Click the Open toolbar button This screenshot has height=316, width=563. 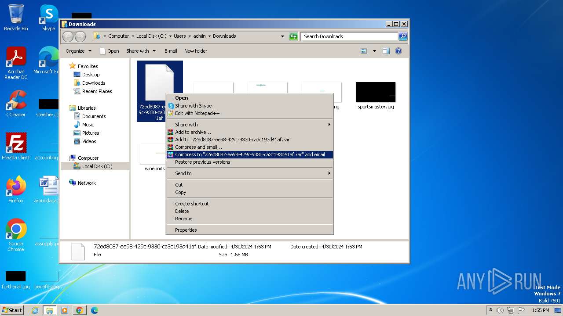tap(109, 51)
